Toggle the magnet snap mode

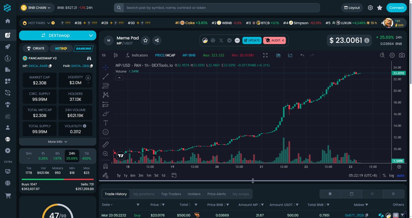105,166
